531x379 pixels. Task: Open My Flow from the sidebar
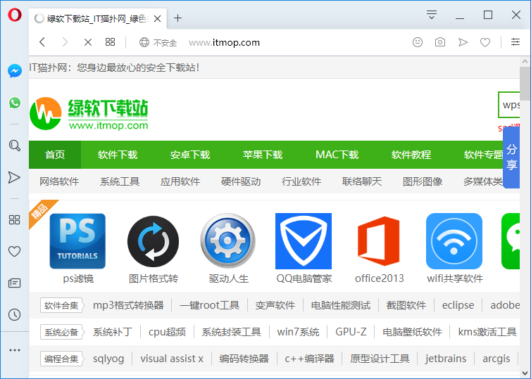(x=14, y=177)
